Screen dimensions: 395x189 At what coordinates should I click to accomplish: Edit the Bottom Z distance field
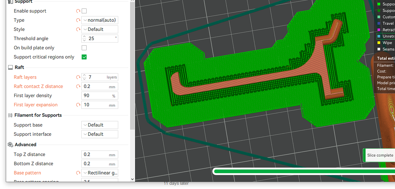pyautogui.click(x=100, y=163)
